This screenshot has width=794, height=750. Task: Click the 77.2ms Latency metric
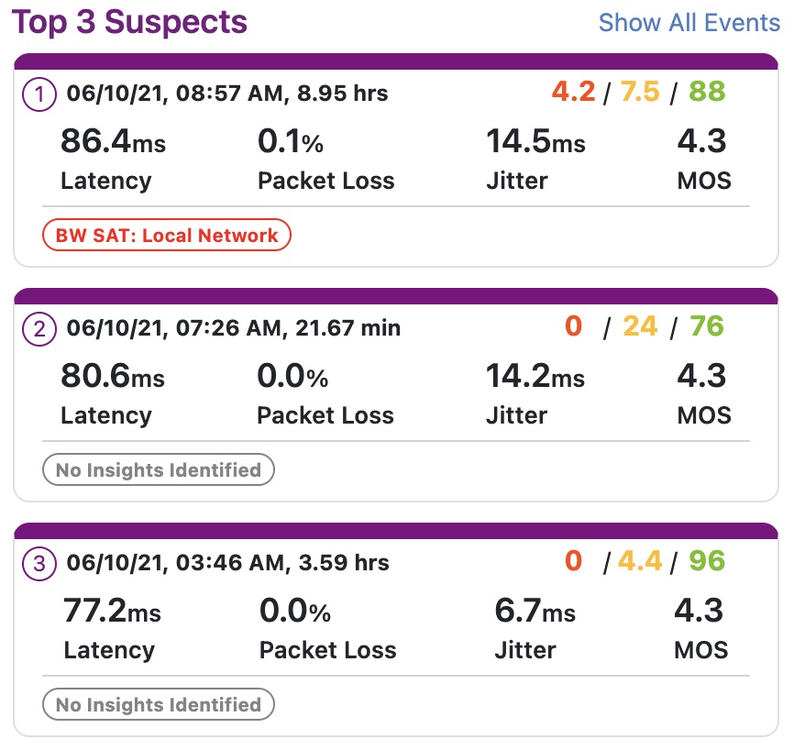tap(112, 611)
